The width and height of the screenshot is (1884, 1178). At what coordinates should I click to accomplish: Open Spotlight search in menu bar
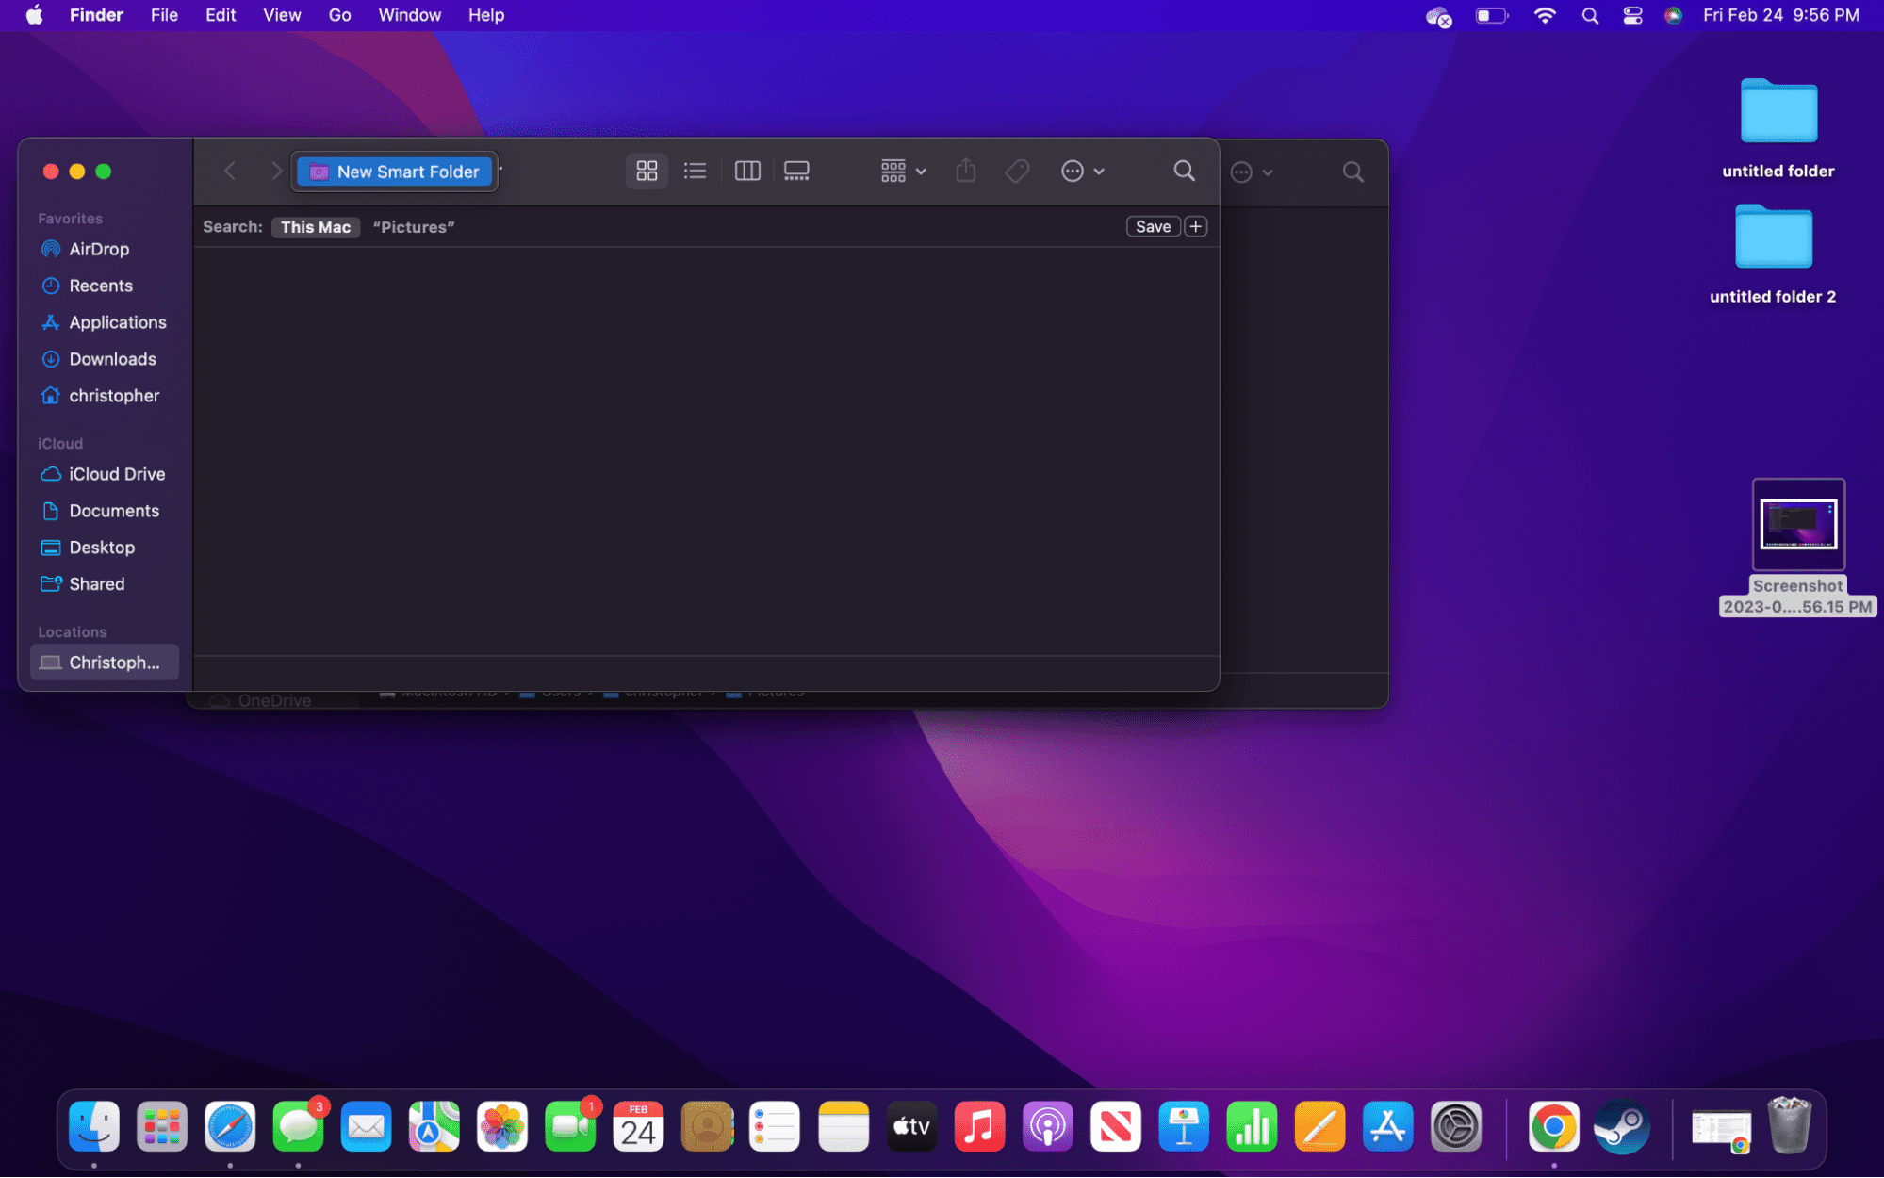pyautogui.click(x=1590, y=15)
